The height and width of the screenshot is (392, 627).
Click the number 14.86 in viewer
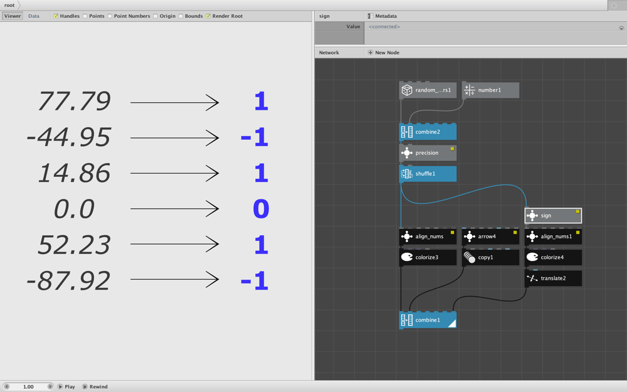[x=74, y=173]
